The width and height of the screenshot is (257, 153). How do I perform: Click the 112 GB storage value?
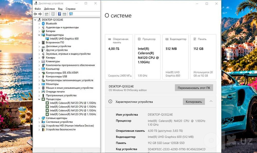pyautogui.click(x=198, y=49)
